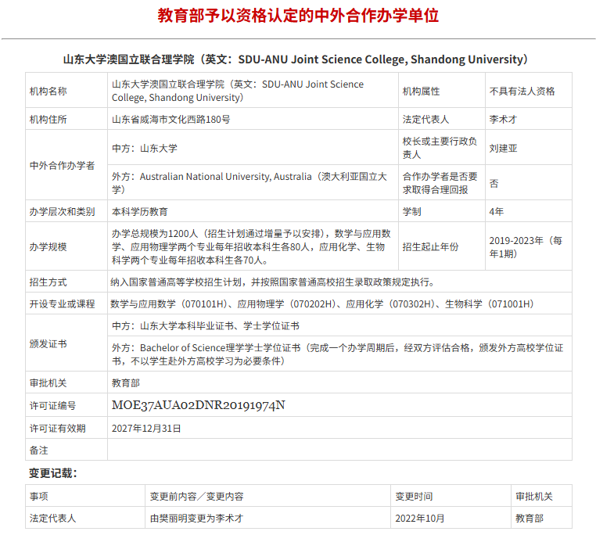596x535 pixels.
Task: Click the 办学规模 label
Action: point(48,247)
